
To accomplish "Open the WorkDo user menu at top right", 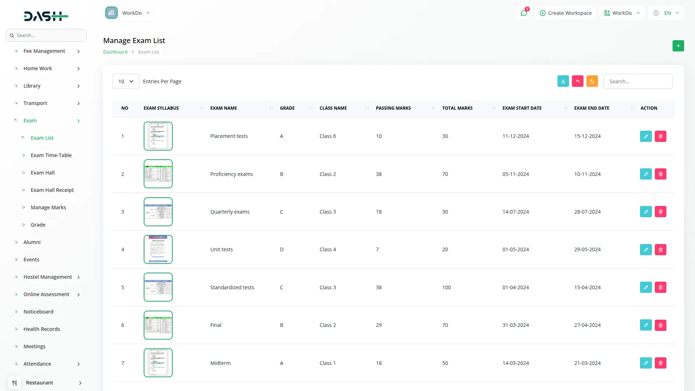I will click(x=622, y=13).
